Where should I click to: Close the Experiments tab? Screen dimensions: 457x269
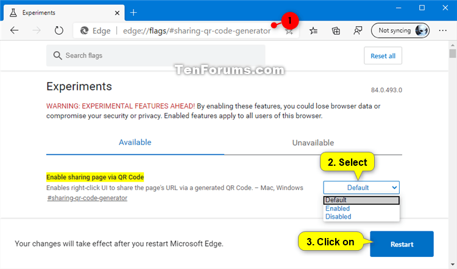coord(117,13)
